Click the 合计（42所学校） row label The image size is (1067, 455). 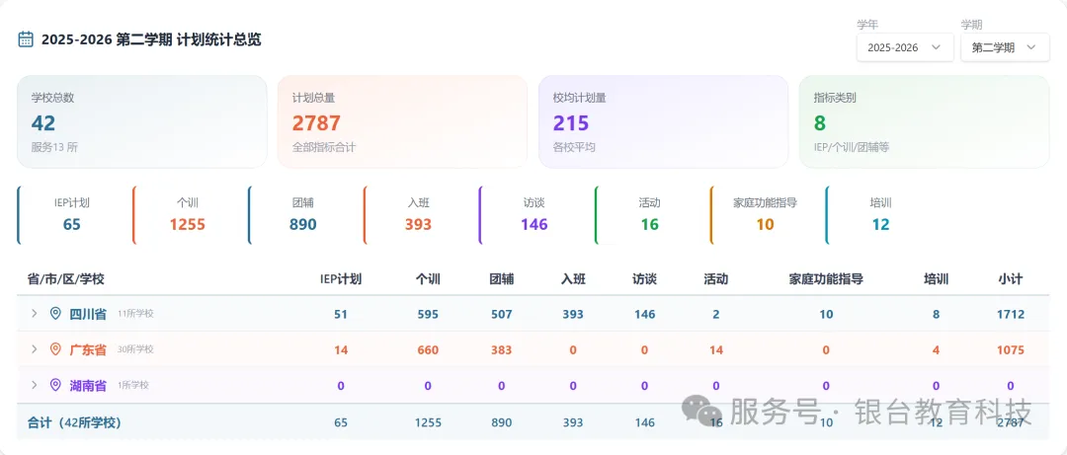click(x=74, y=422)
